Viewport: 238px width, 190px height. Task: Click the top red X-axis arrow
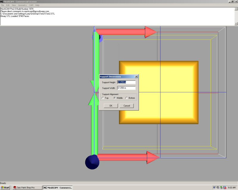coord(125,32)
